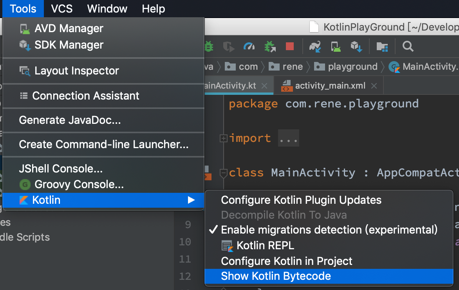This screenshot has height=290, width=459.
Task: Stop the running app with red square
Action: pyautogui.click(x=290, y=47)
